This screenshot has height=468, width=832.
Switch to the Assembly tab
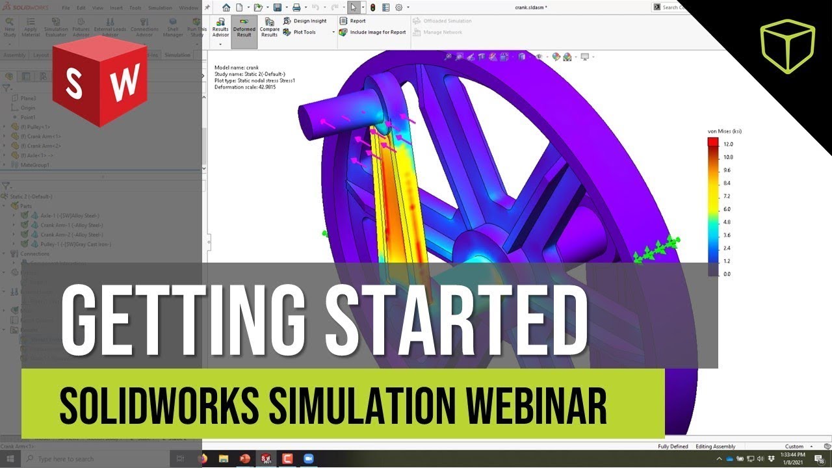click(14, 55)
